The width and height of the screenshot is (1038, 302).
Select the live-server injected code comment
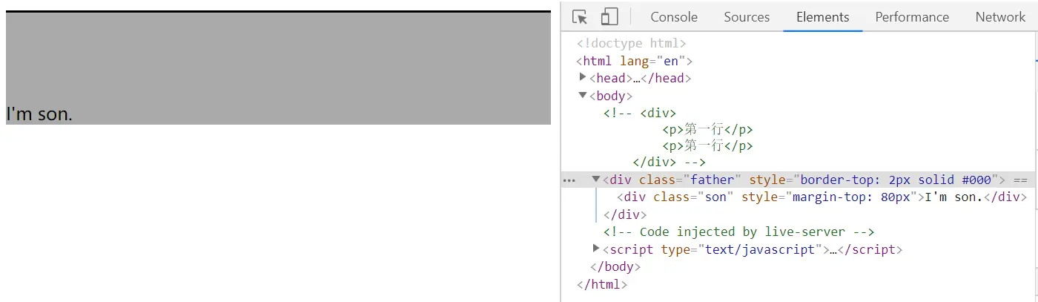click(739, 232)
